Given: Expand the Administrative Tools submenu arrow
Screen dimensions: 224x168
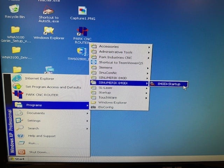Looking at the screenshot, I should pyautogui.click(x=149, y=52).
